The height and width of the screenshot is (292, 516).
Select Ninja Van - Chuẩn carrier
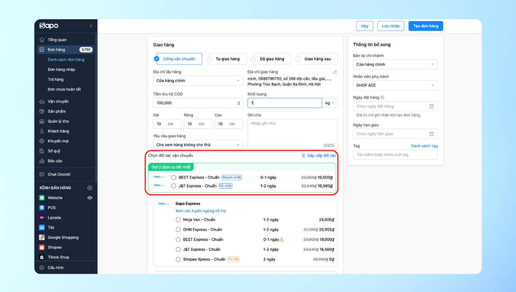point(178,220)
